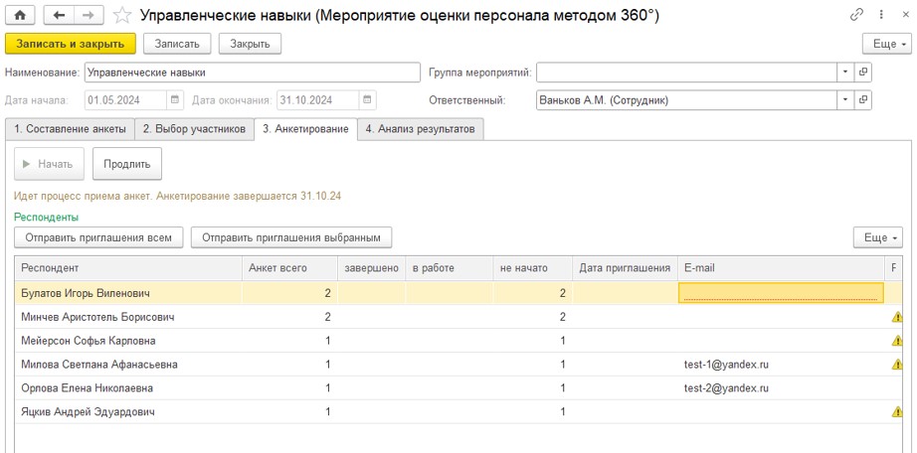Open calendar picker for Дата начала
Image resolution: width=917 pixels, height=453 pixels.
[175, 100]
